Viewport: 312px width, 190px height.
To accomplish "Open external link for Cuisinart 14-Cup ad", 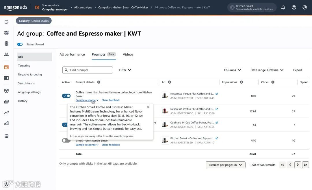I will tap(217, 123).
